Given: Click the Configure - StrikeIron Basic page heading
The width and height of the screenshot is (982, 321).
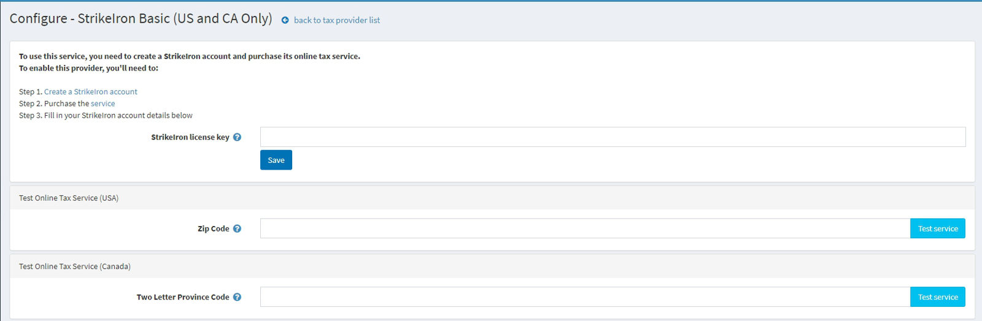Looking at the screenshot, I should pos(141,19).
